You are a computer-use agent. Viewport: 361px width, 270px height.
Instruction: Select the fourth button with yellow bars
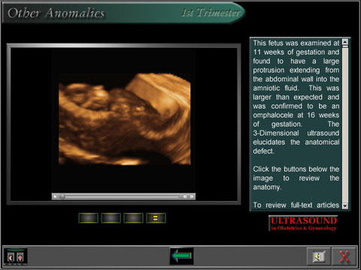pyautogui.click(x=156, y=218)
